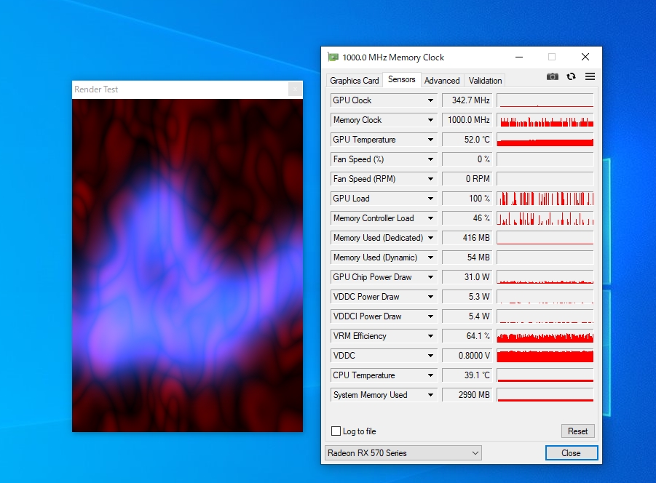The height and width of the screenshot is (483, 656).
Task: Click the 52.0 °C GPU temperature value
Action: pos(467,140)
